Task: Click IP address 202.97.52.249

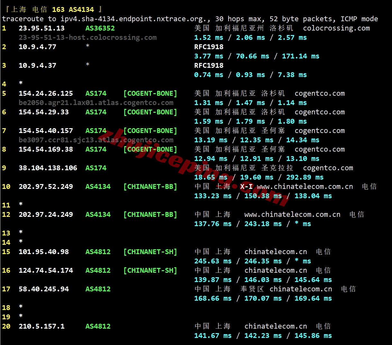Action: [x=46, y=187]
